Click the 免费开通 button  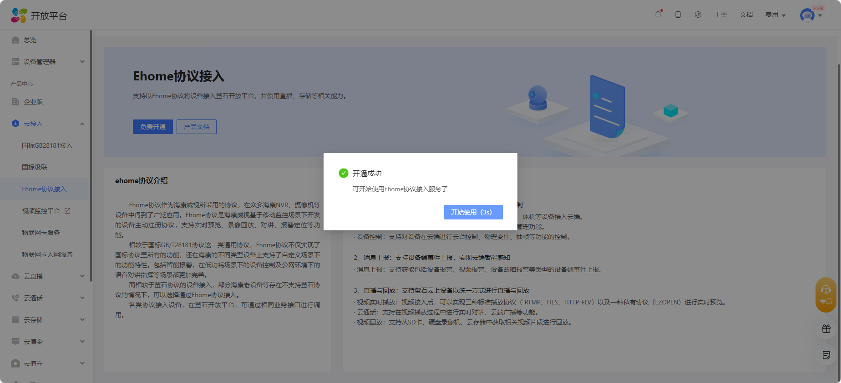pos(153,127)
